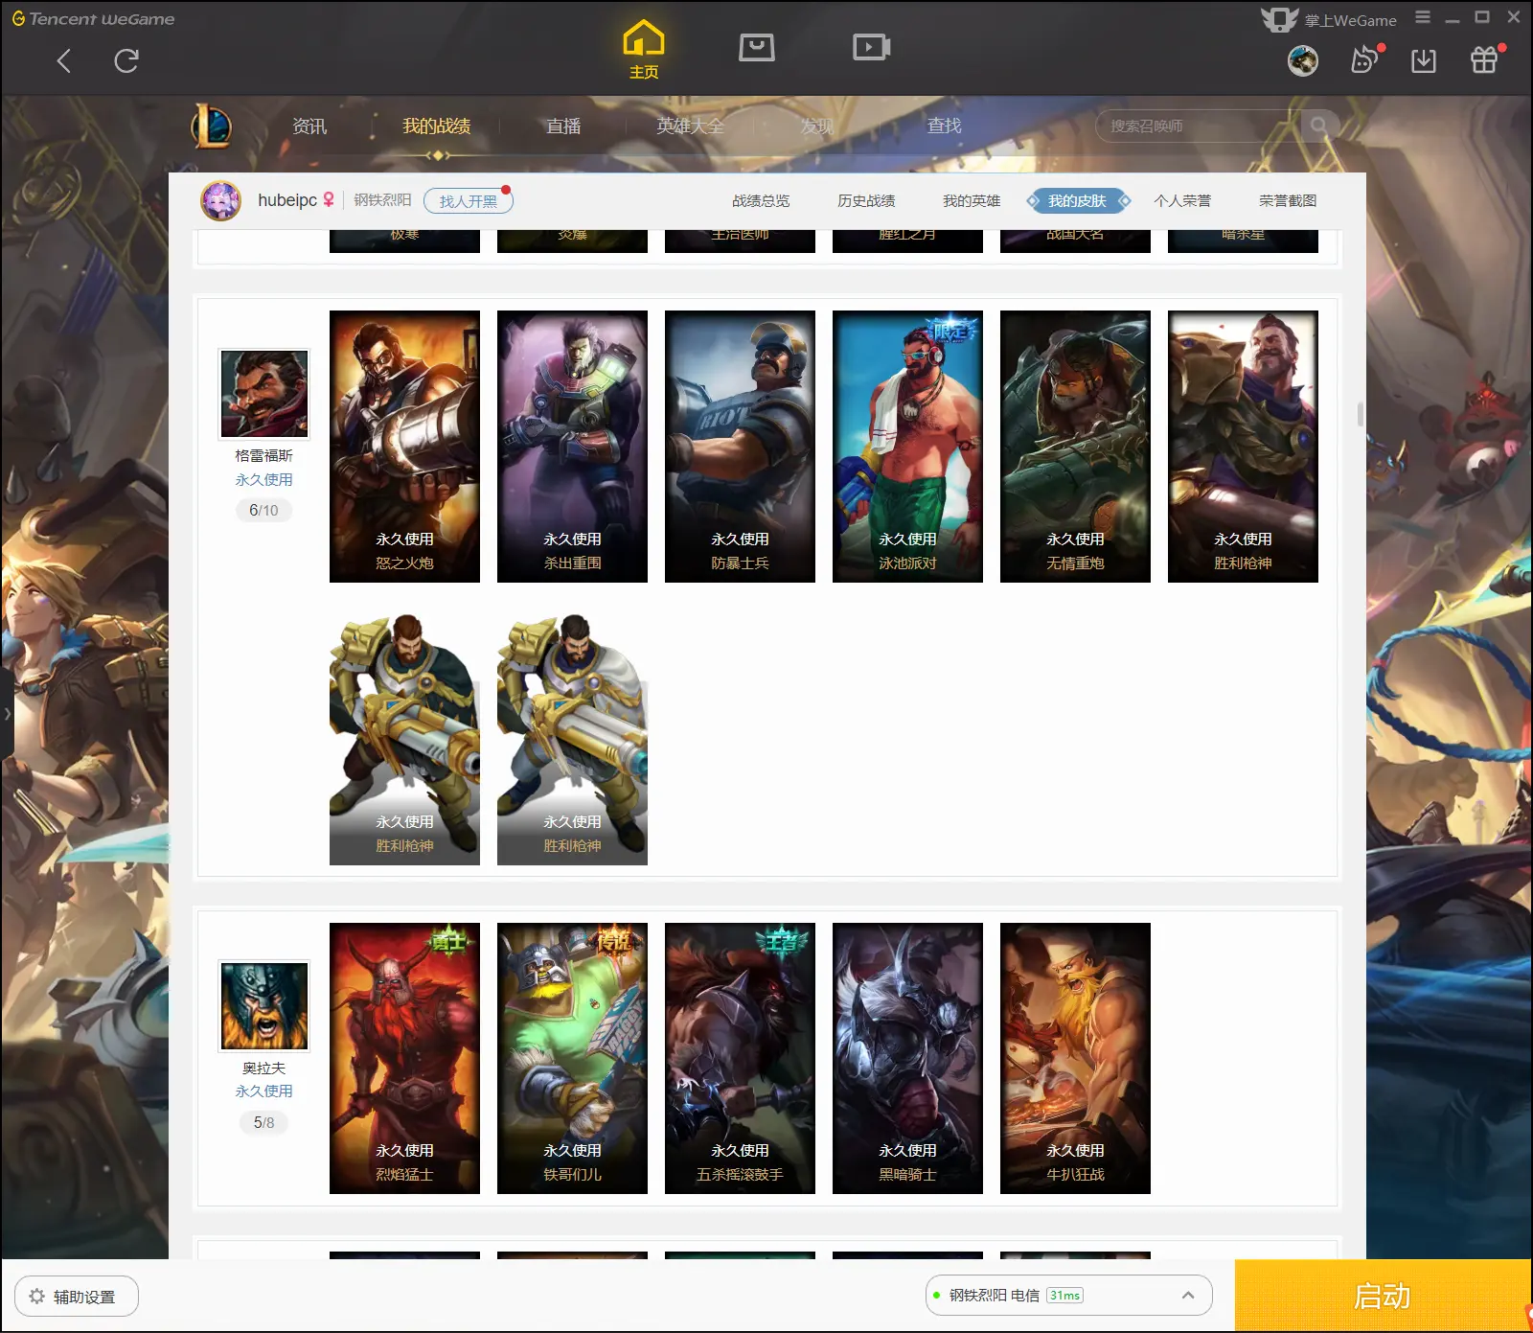Click the hubeipc profile avatar
This screenshot has width=1533, height=1333.
point(220,200)
